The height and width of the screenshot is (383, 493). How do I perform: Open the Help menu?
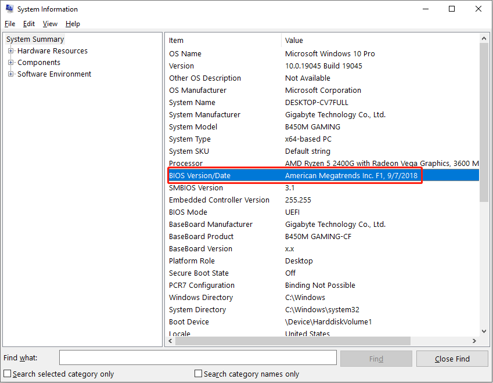(x=73, y=23)
